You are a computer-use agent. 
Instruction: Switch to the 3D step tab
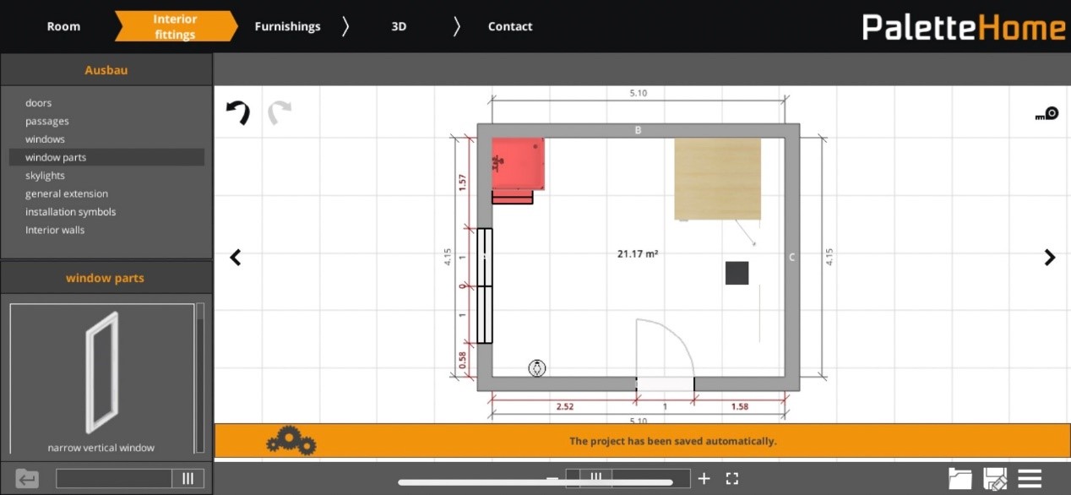(399, 26)
